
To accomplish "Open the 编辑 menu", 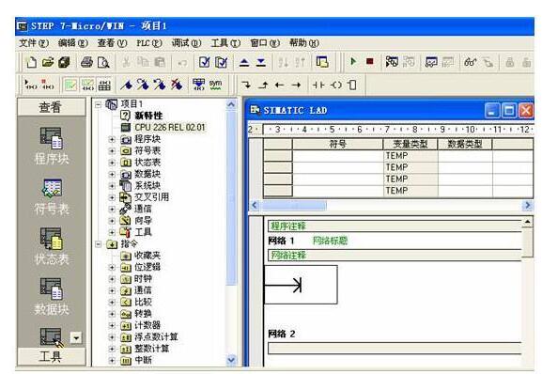I will 73,43.
